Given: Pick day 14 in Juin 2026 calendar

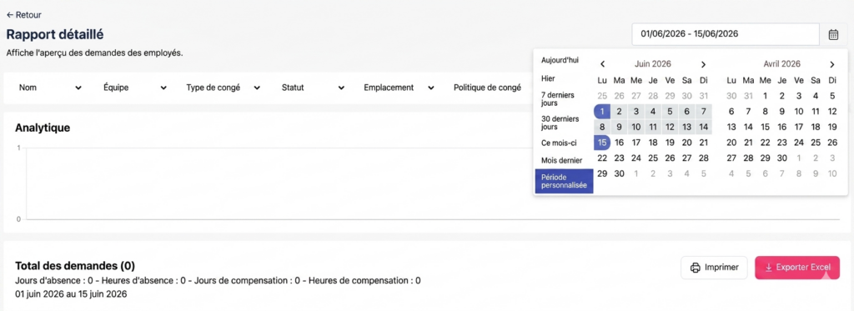Looking at the screenshot, I should pos(704,127).
